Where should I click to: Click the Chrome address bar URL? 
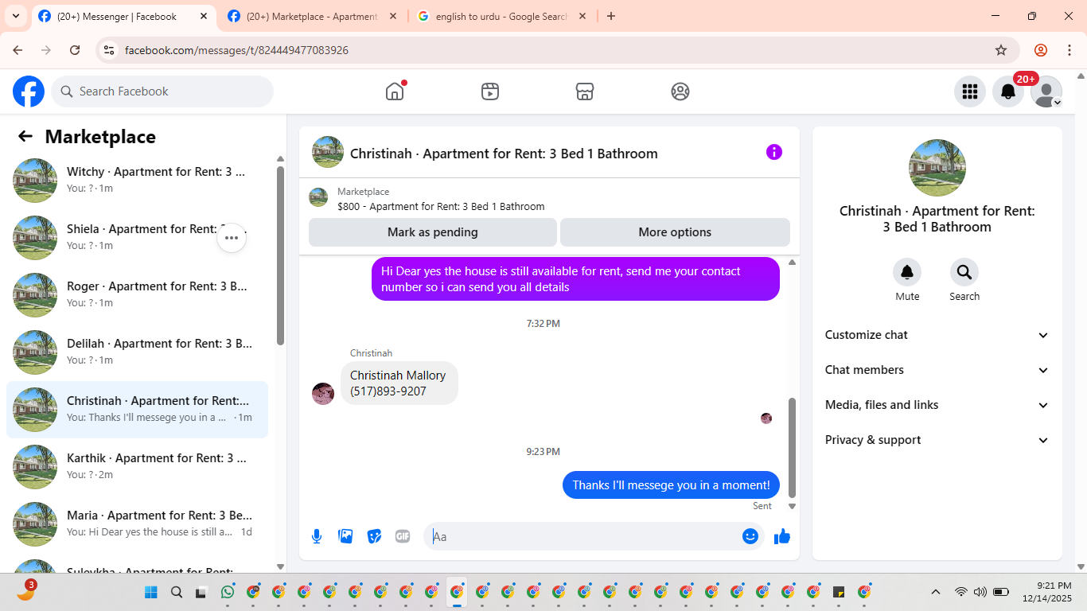(236, 50)
